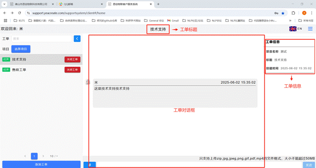Go to page 1 in pagination
Viewport: 316px width, 168px height.
pos(34,156)
